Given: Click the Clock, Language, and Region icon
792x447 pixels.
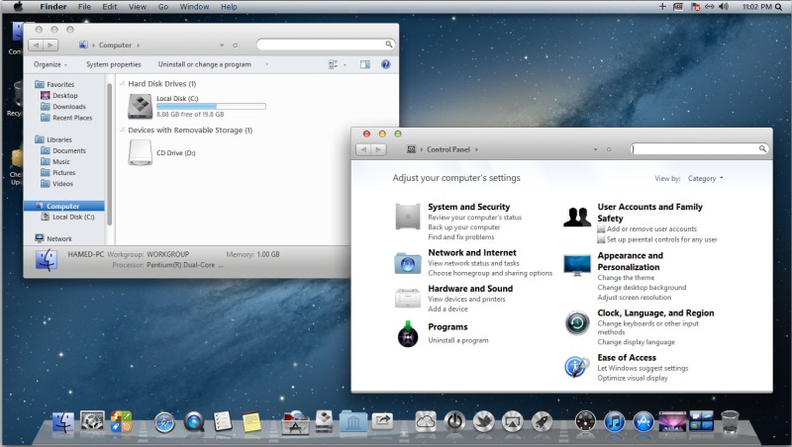Looking at the screenshot, I should point(577,323).
